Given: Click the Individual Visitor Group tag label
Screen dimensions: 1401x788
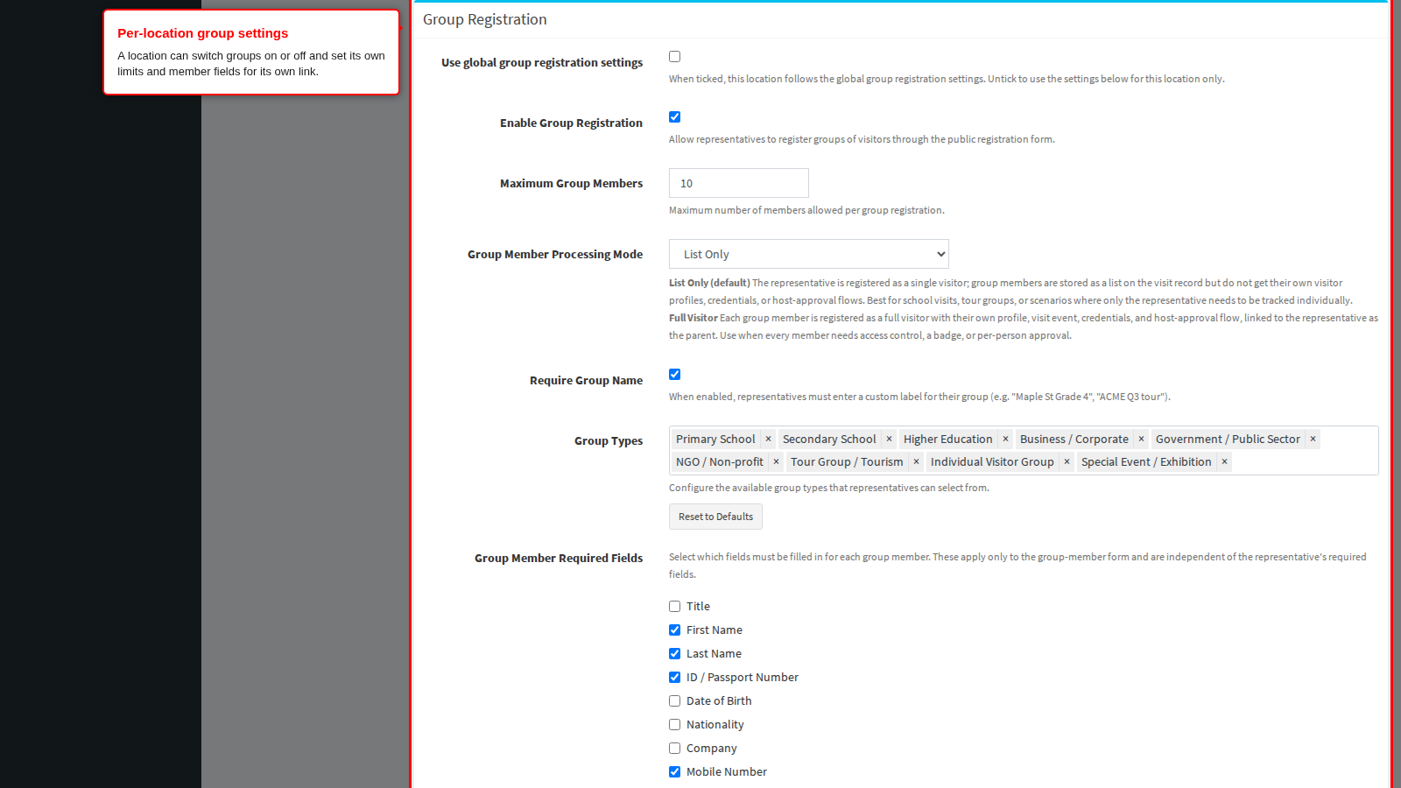Looking at the screenshot, I should tap(992, 462).
